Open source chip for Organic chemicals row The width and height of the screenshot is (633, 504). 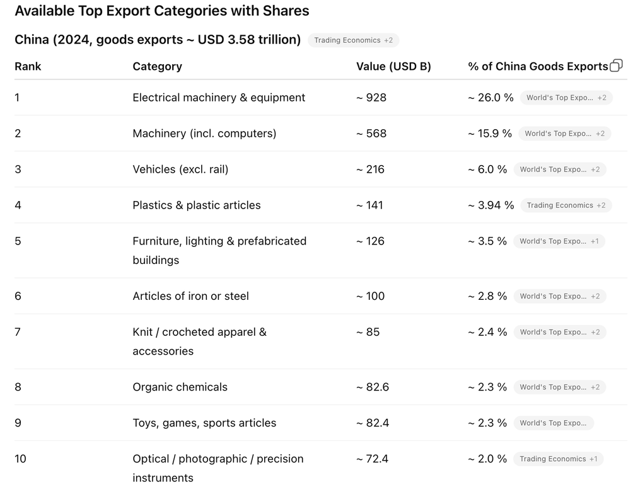pyautogui.click(x=559, y=387)
